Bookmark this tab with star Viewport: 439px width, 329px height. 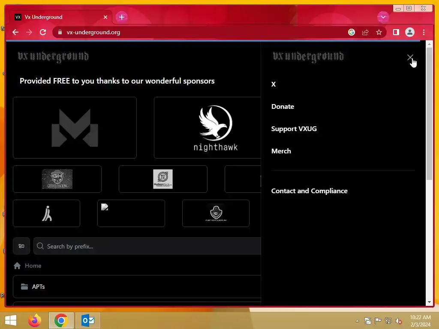tap(379, 32)
